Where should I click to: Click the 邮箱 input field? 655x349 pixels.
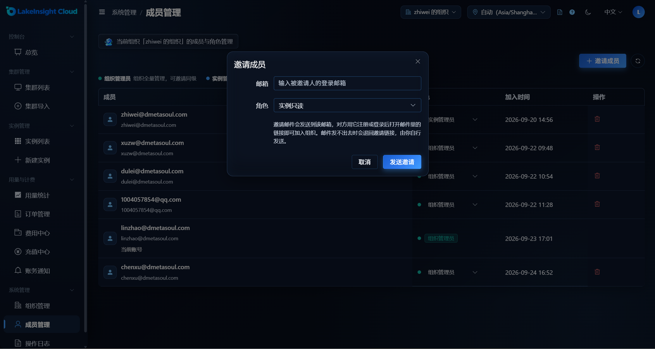click(x=347, y=83)
